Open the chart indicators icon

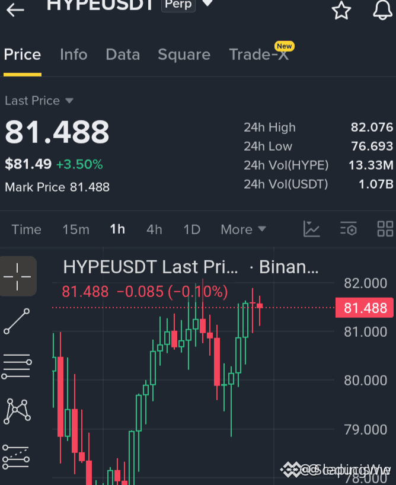click(311, 229)
